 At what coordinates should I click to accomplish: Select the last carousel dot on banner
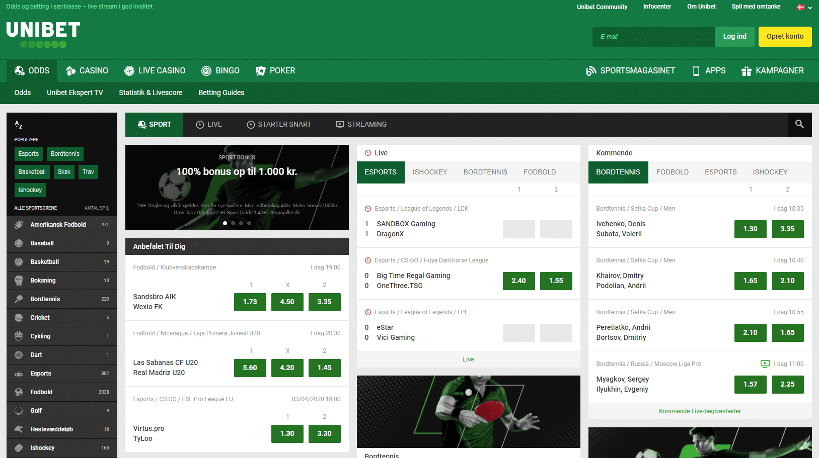pos(249,223)
